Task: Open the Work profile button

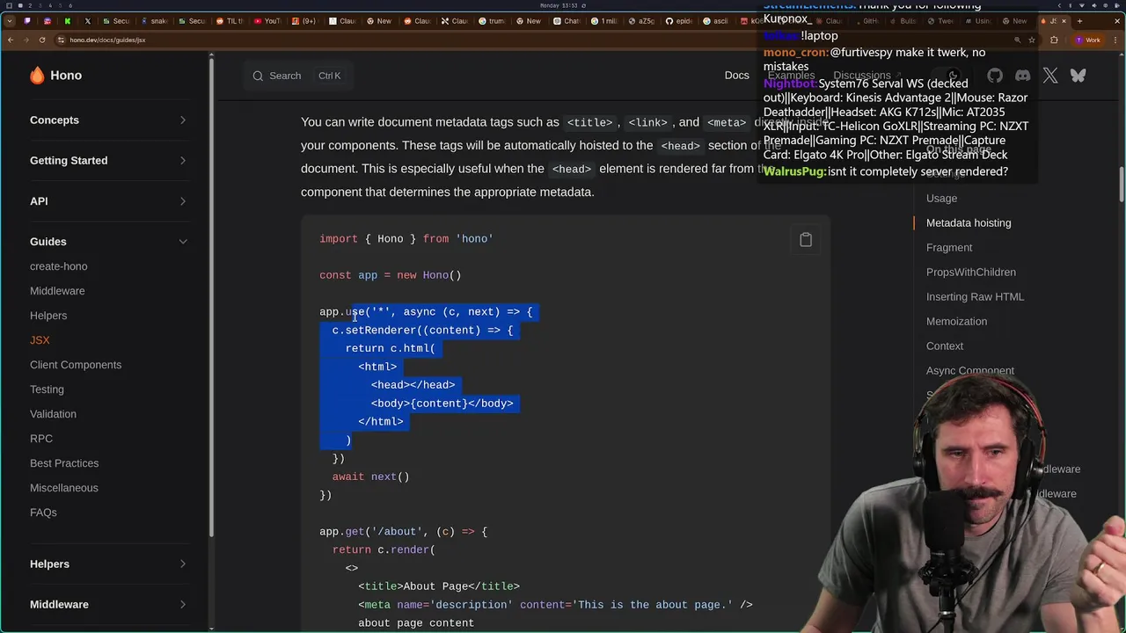Action: pyautogui.click(x=1088, y=40)
